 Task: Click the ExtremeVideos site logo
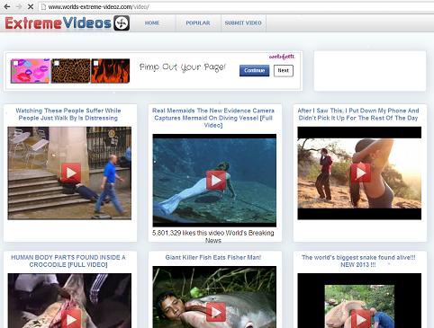[x=68, y=23]
